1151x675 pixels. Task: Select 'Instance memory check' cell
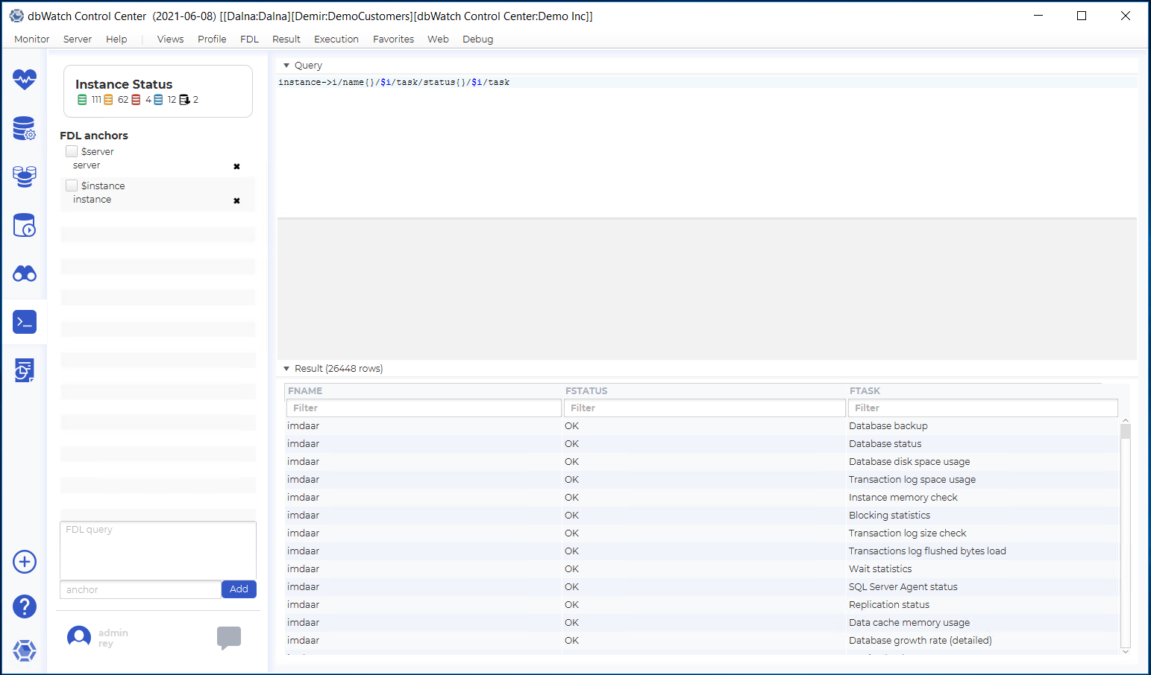903,498
